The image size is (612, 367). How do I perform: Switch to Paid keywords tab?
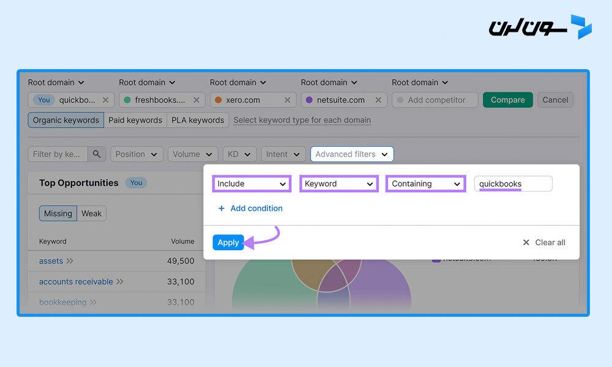point(135,120)
